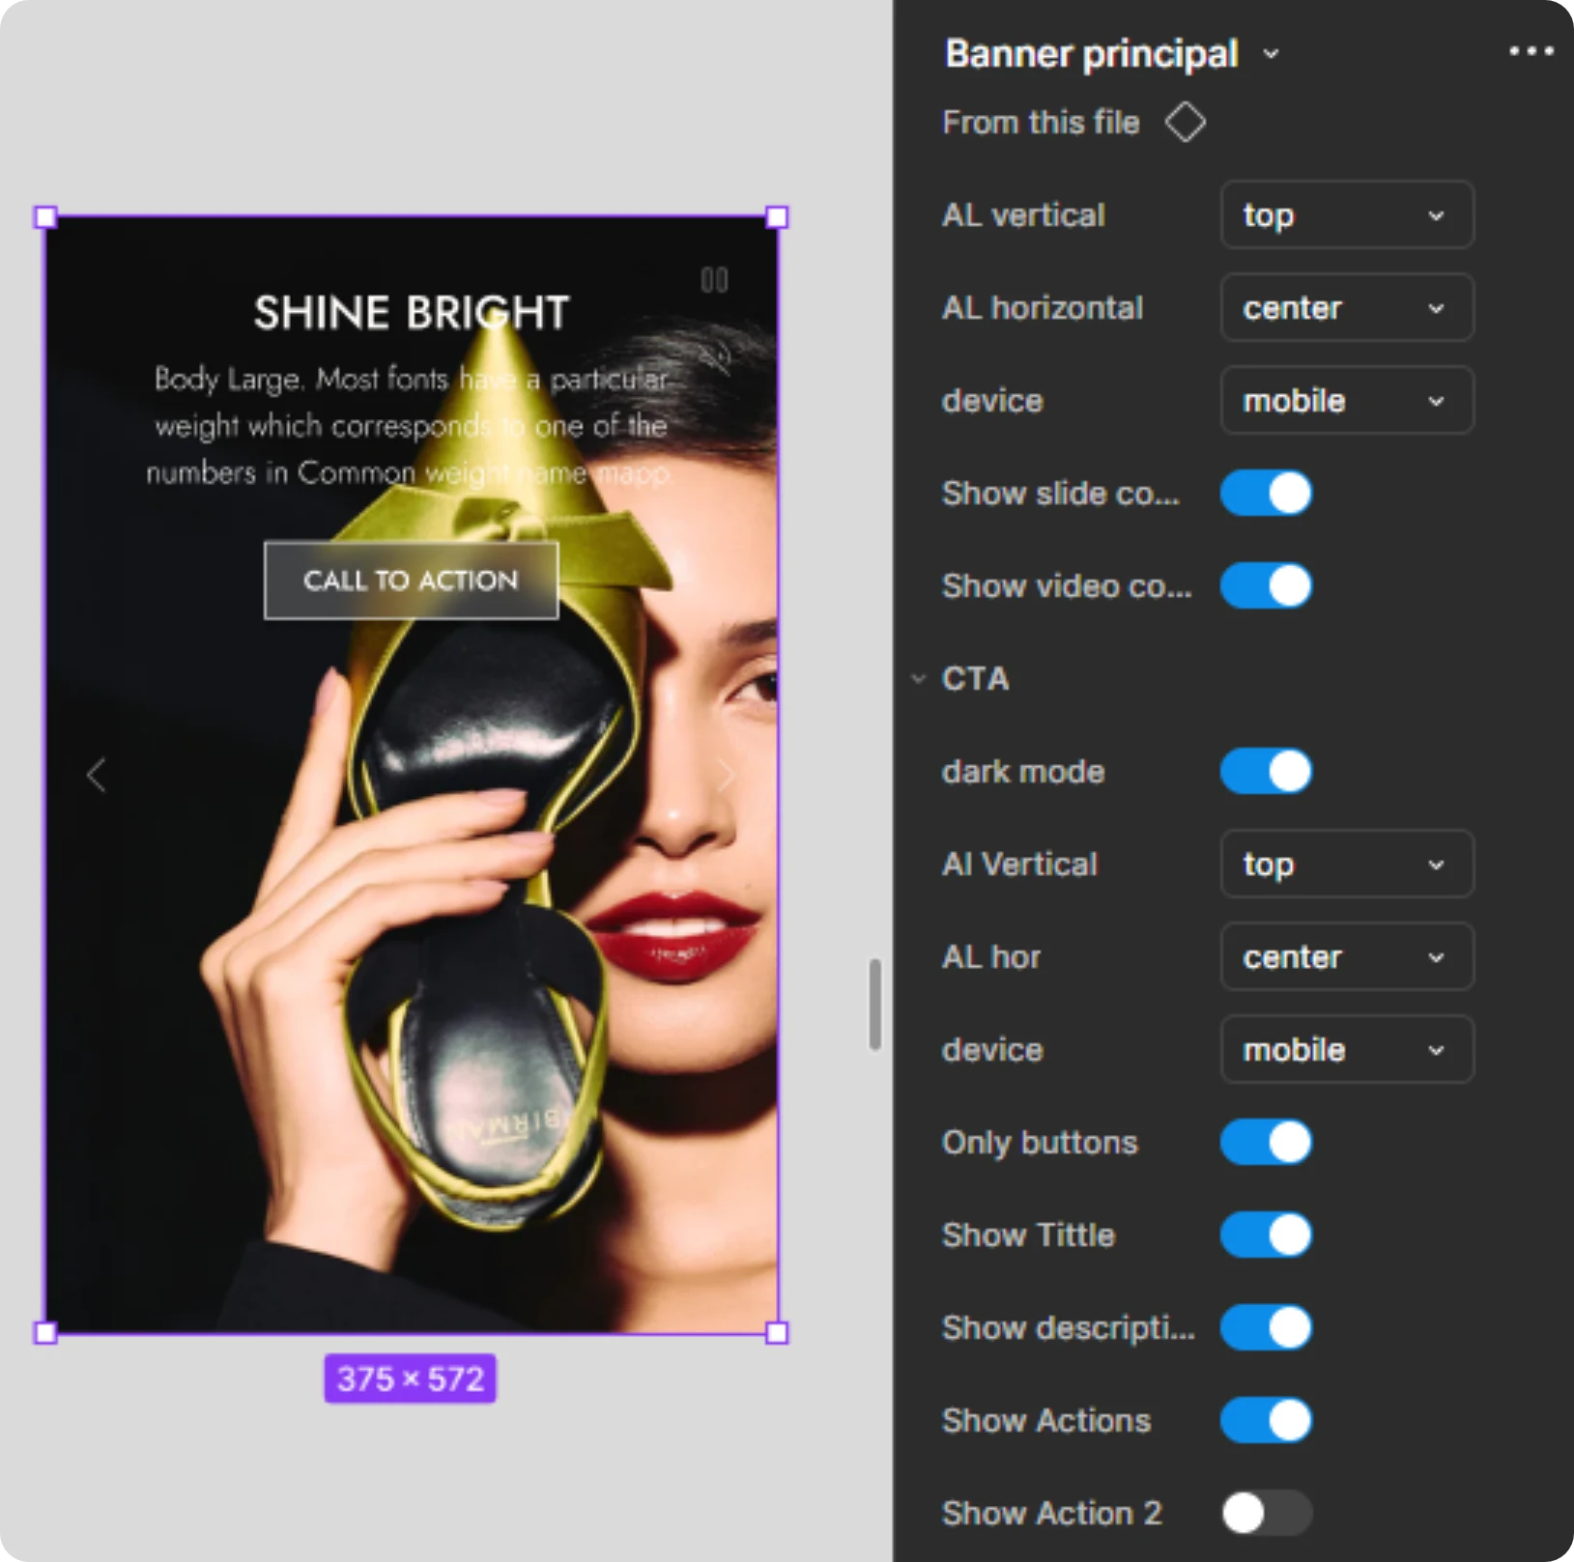Click the CTA section label
Image resolution: width=1574 pixels, height=1562 pixels.
click(x=975, y=679)
